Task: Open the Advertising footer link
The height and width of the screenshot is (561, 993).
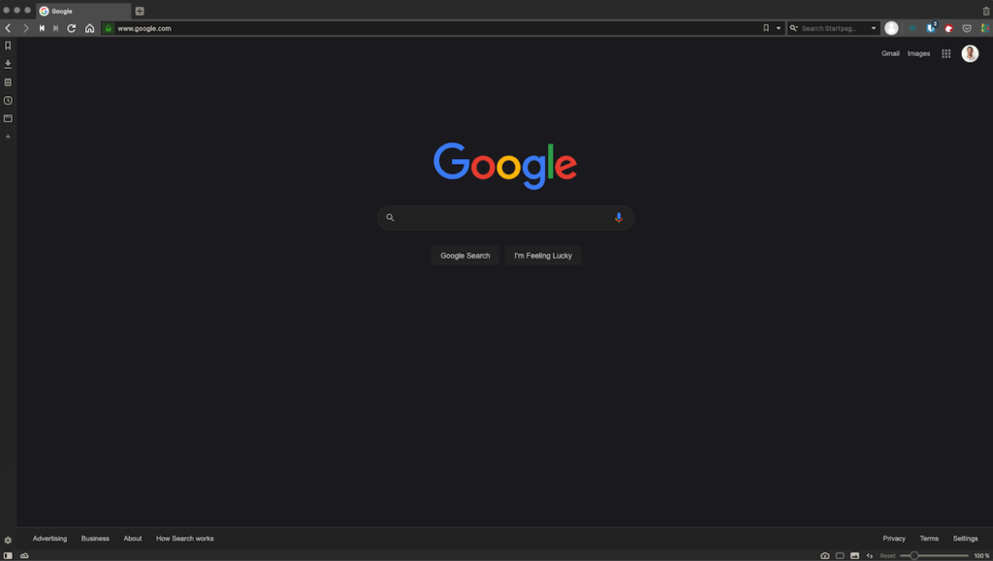Action: (49, 539)
